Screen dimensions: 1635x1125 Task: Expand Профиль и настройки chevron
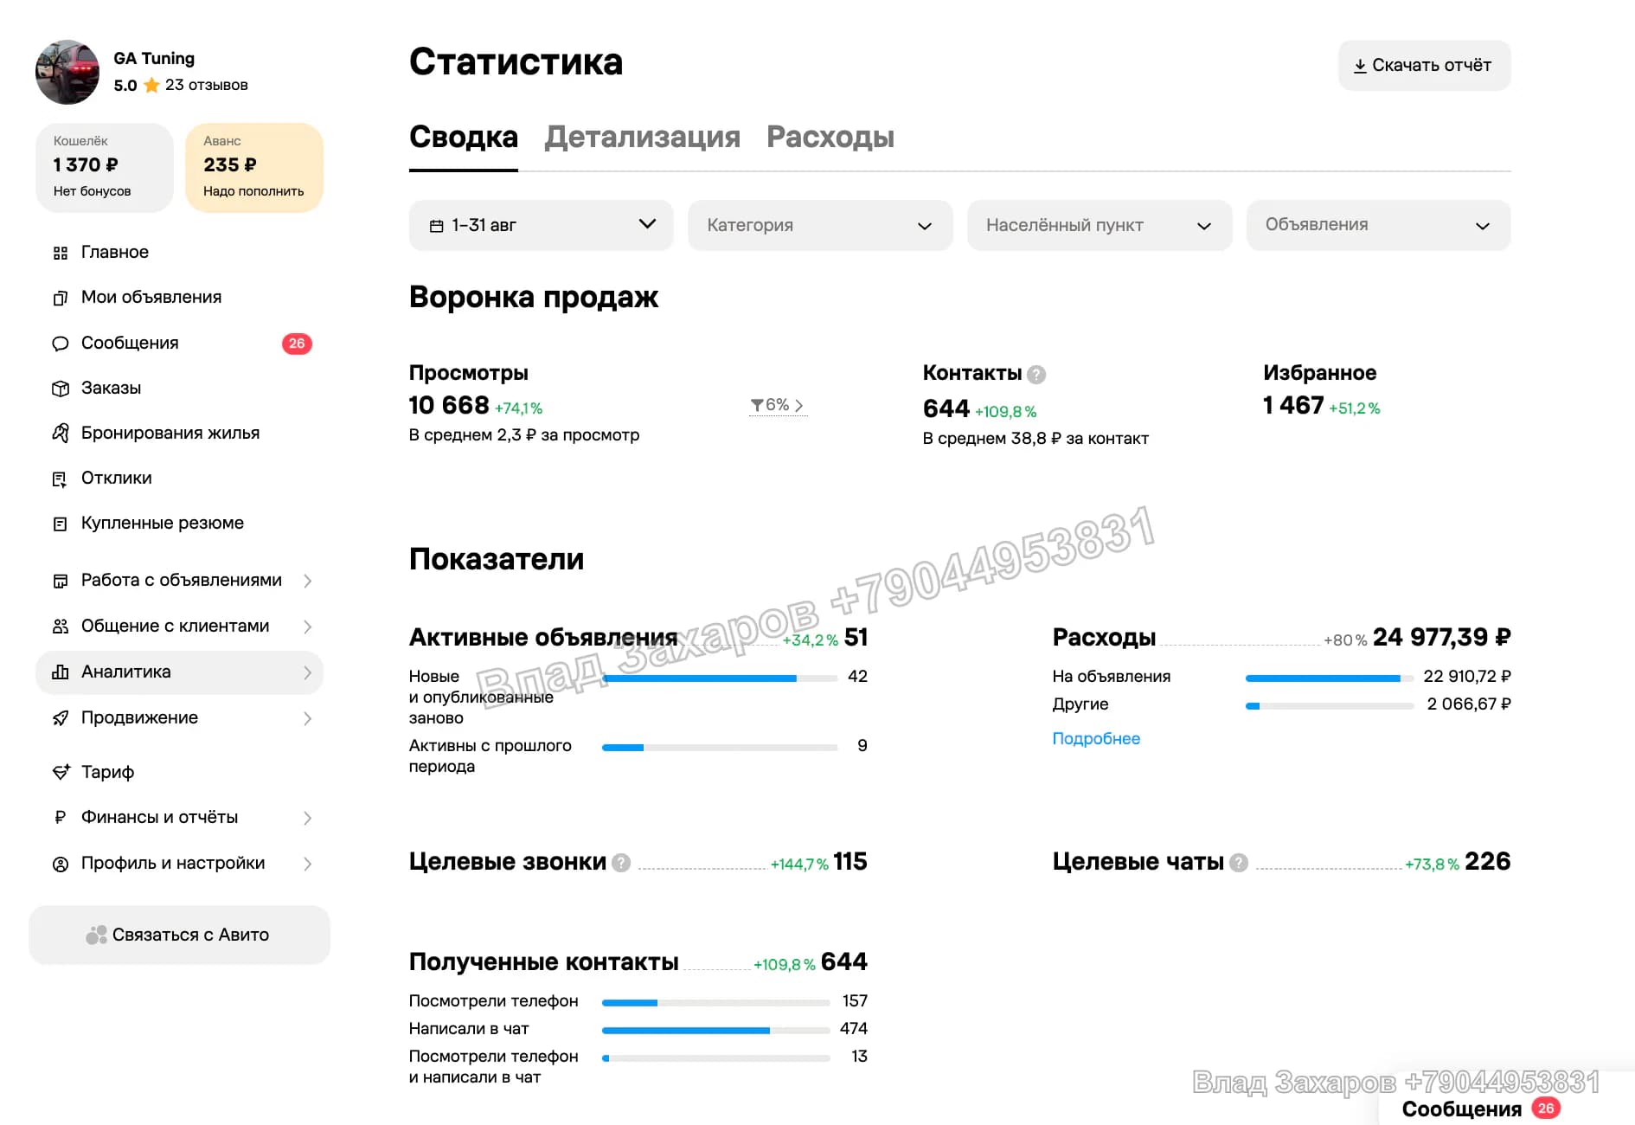(307, 864)
